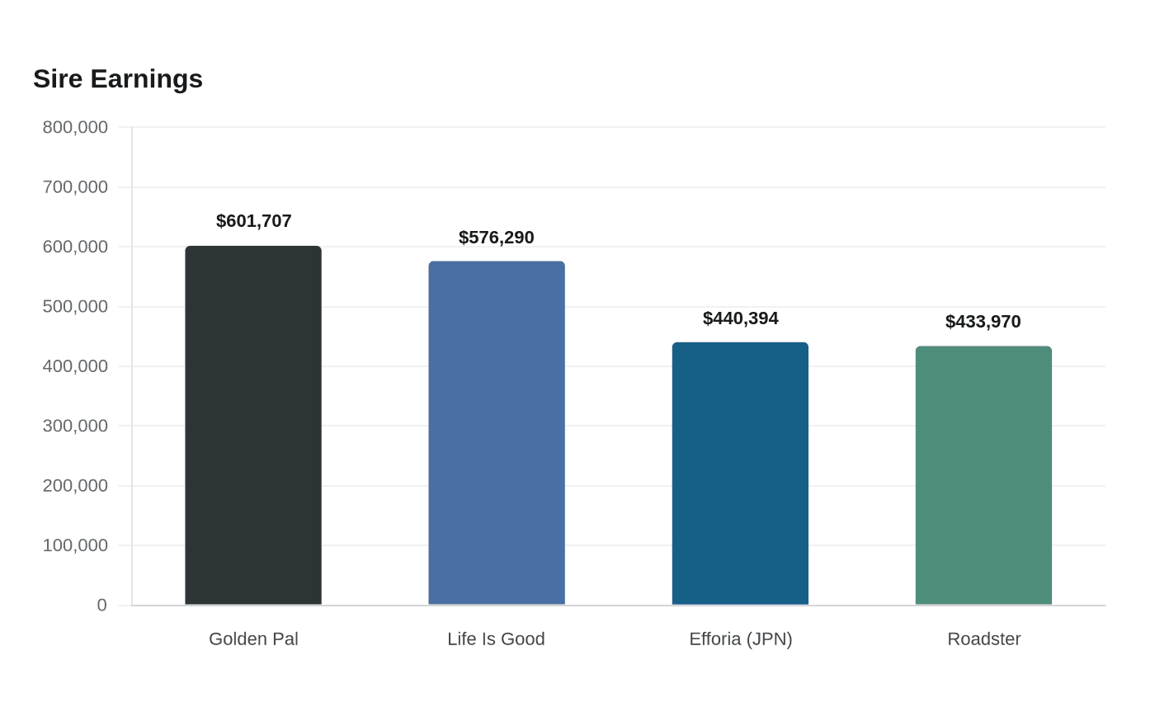This screenshot has height=726, width=1155.
Task: Select the Life Is Good blue bar
Action: pyautogui.click(x=497, y=433)
